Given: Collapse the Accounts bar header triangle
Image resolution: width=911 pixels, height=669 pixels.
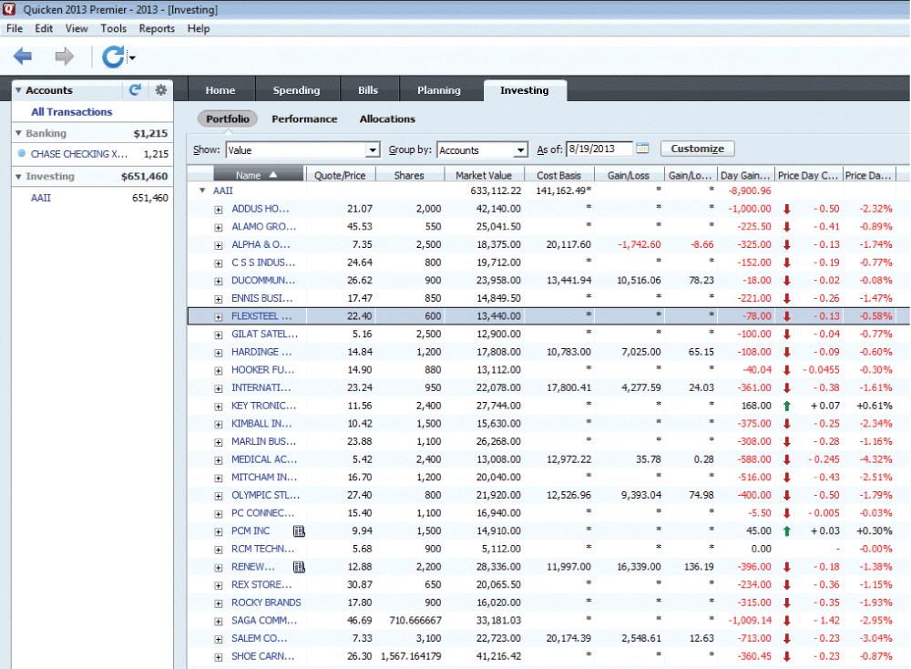Looking at the screenshot, I should (x=18, y=90).
